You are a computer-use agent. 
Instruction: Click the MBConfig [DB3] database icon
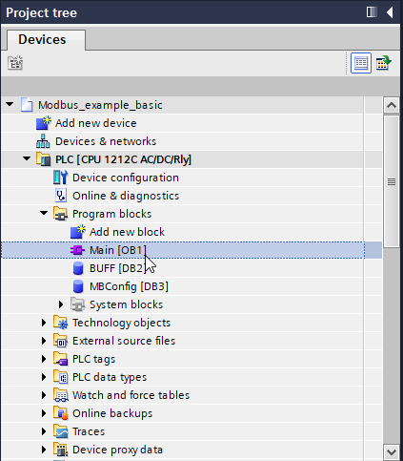tap(78, 286)
